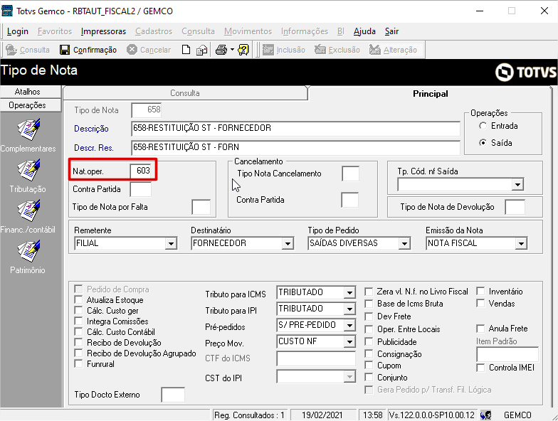Viewport: 558px width, 421px height.
Task: Enable the Base de Icms Bruta checkbox
Action: tap(369, 304)
